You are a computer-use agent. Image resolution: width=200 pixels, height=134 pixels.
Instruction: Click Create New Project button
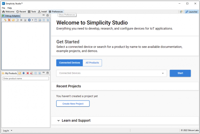pyautogui.click(x=73, y=104)
